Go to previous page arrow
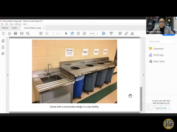The width and height of the screenshot is (177, 132). click(41, 33)
